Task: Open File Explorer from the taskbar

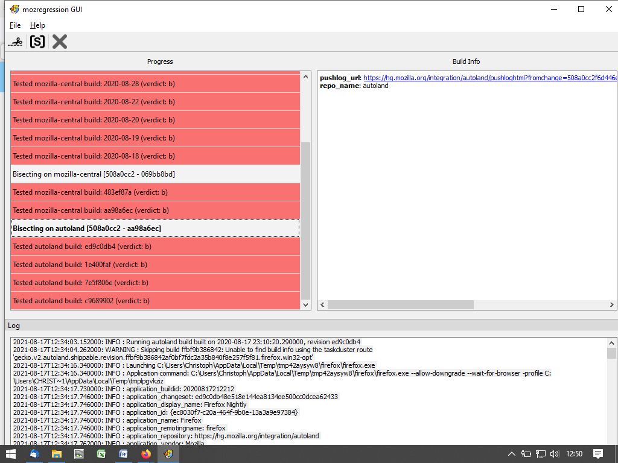Action: [56, 454]
